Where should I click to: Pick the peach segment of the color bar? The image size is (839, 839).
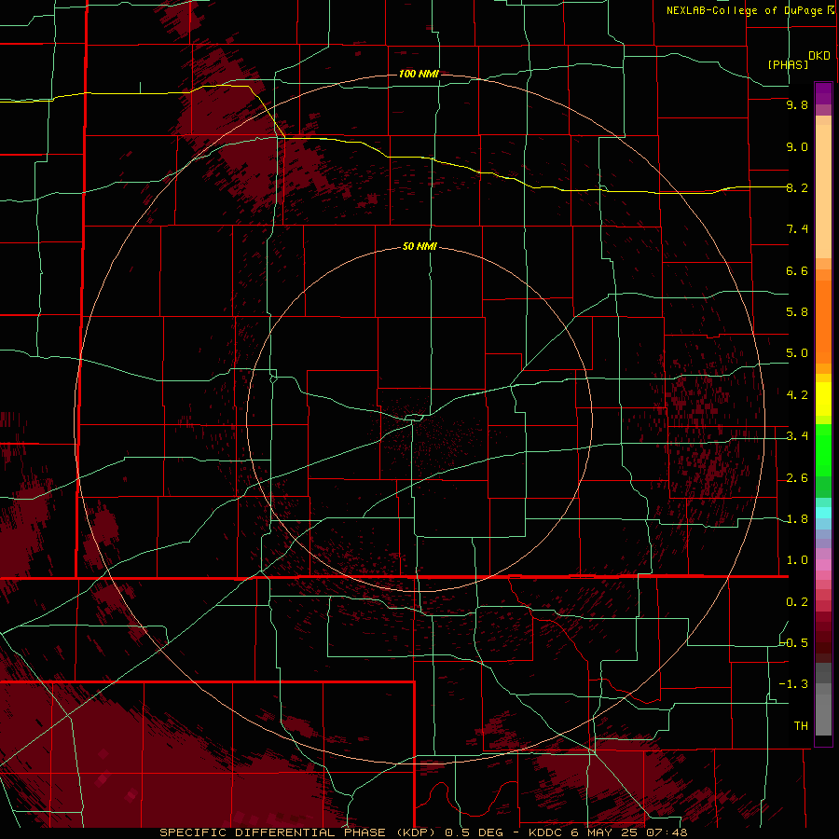[x=823, y=193]
